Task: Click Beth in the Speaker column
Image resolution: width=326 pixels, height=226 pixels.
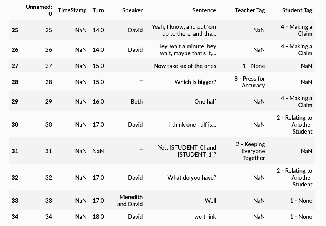Action: click(136, 102)
